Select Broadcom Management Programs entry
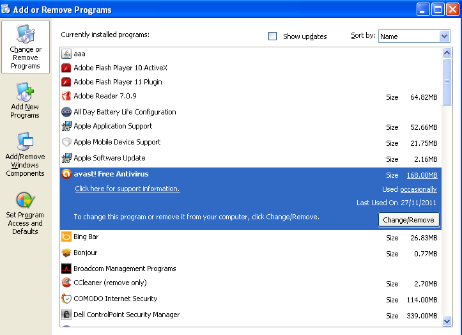462x335 pixels. pos(250,269)
